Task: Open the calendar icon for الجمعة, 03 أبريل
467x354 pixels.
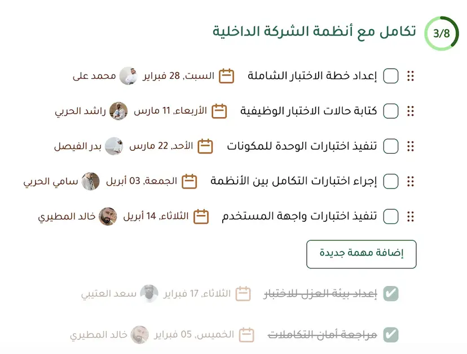Action: coord(190,181)
